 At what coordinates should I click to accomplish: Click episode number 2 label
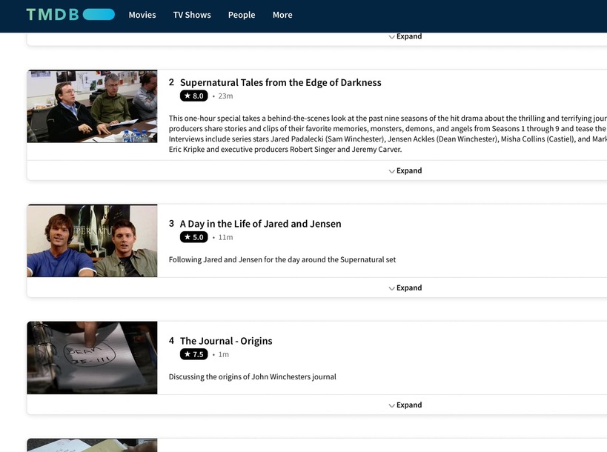coord(171,82)
